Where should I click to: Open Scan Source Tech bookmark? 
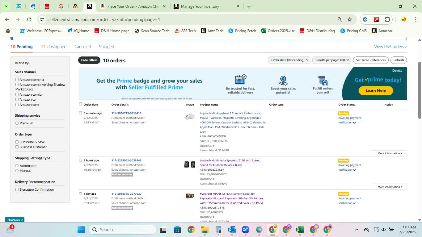coord(152,31)
